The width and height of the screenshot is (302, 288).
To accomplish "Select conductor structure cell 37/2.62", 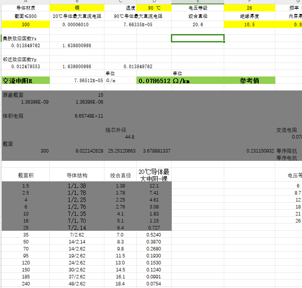I will [77, 277].
